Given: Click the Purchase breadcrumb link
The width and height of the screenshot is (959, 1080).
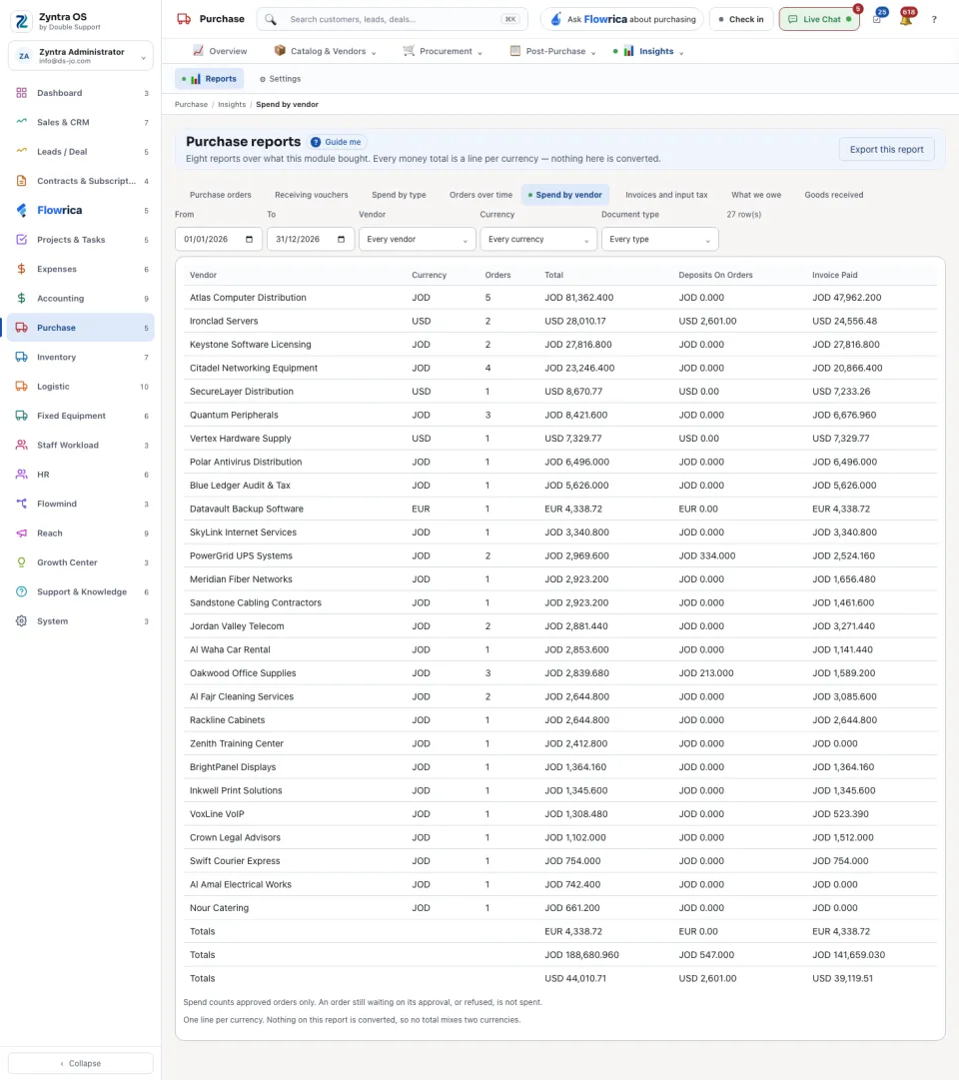Looking at the screenshot, I should click(x=191, y=105).
